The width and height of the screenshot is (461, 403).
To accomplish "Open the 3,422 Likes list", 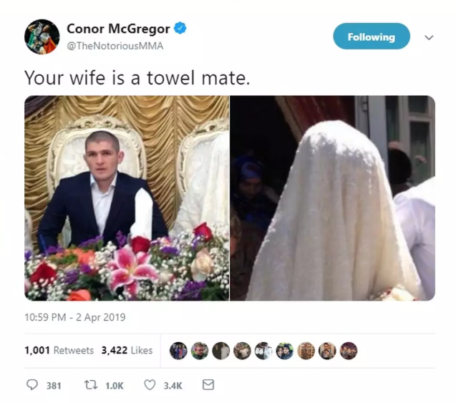I will (x=127, y=350).
